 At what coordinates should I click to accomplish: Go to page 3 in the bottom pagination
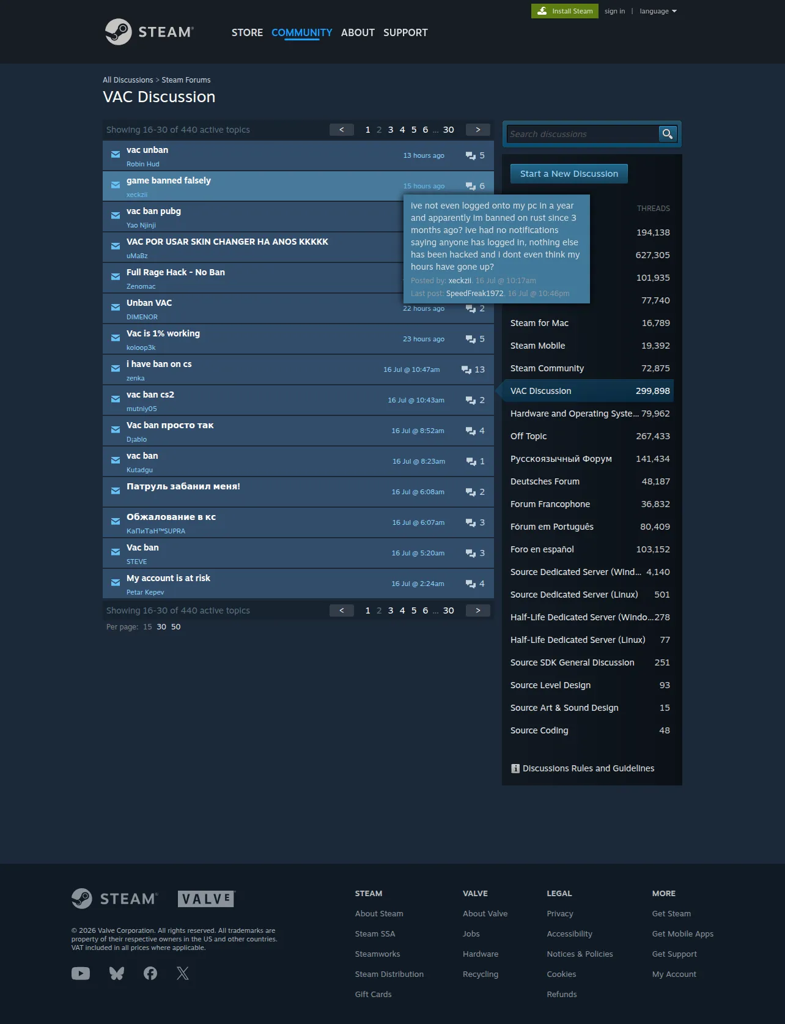point(391,610)
